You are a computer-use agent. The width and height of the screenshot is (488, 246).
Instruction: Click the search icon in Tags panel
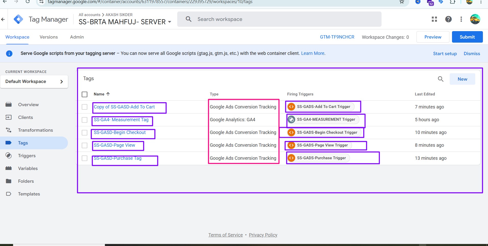click(x=441, y=79)
